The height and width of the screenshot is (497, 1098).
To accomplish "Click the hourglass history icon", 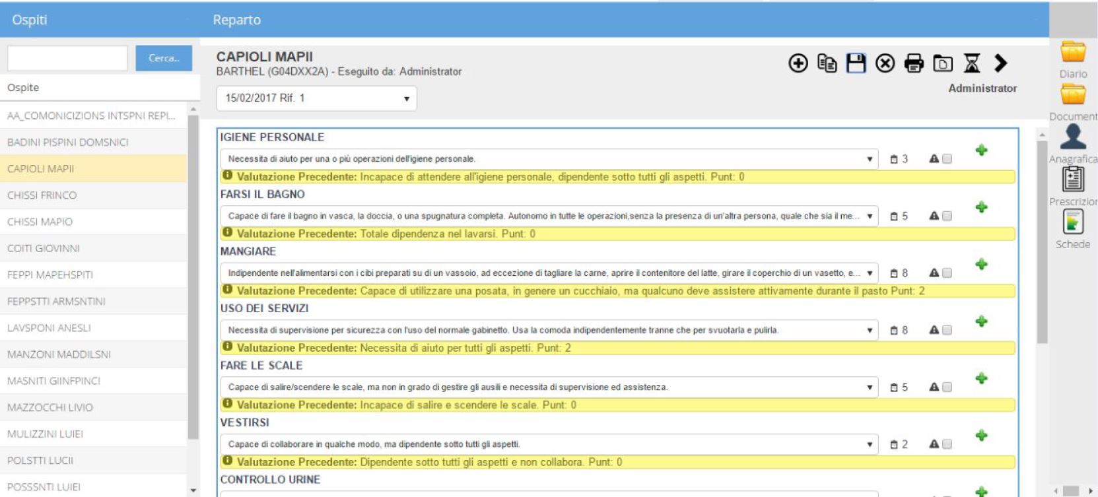I will pos(972,63).
